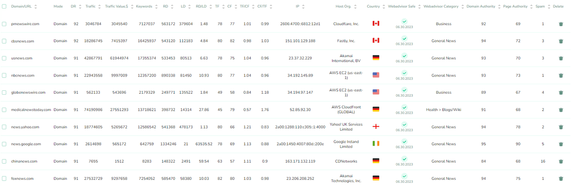This screenshot has height=186, width=571.
Task: Delete the cbsnews.com row with trash icon
Action: [x=561, y=41]
